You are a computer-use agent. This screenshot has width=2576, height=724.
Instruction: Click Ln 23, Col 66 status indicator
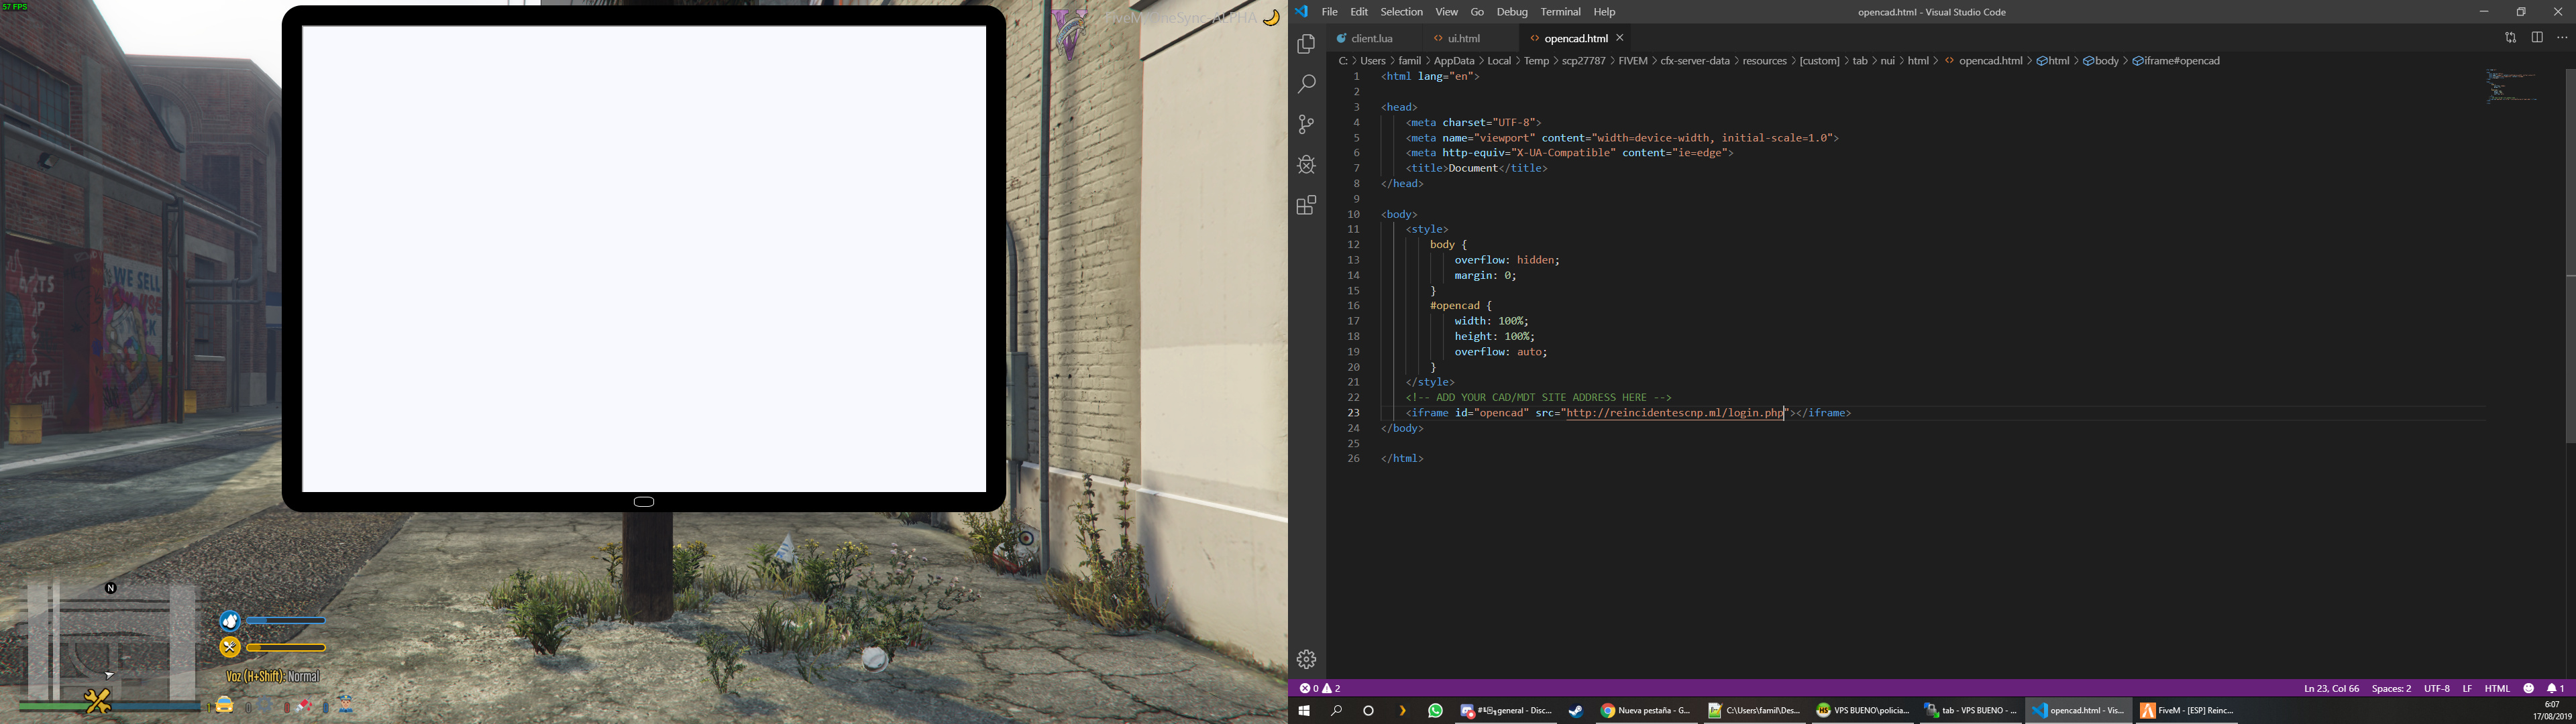(2333, 688)
